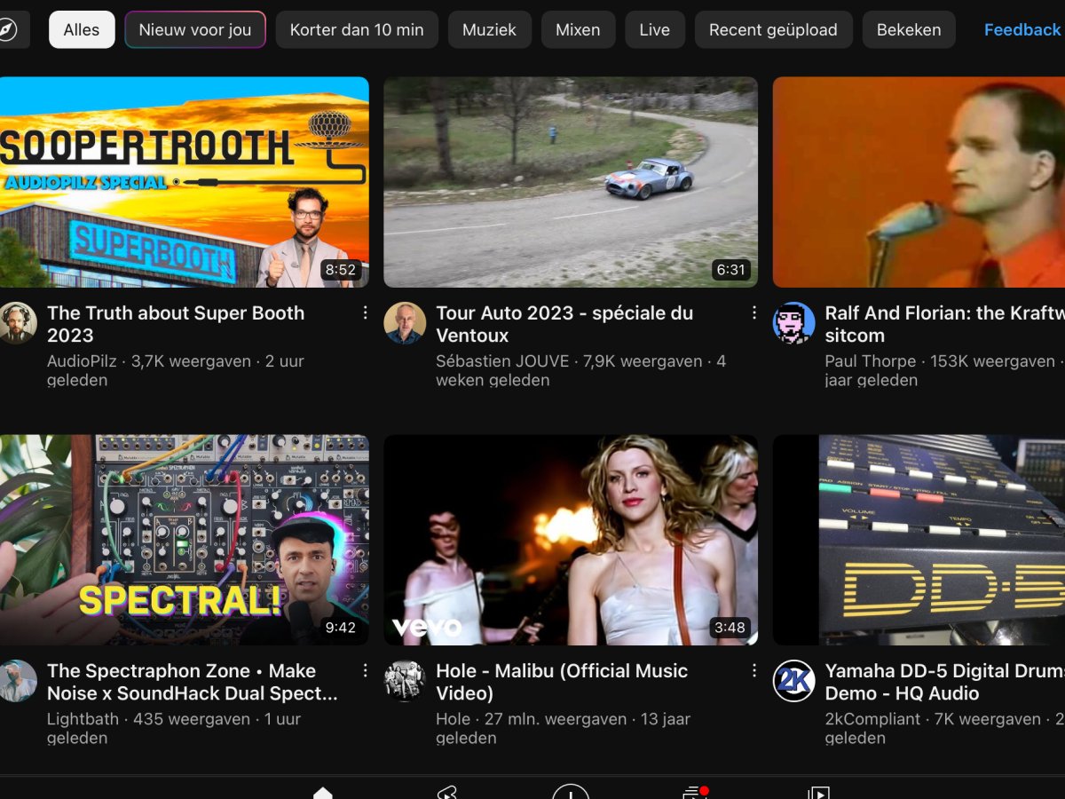The width and height of the screenshot is (1065, 799).
Task: Play the Soopertrooth Superbooth thumbnail
Action: [x=184, y=182]
